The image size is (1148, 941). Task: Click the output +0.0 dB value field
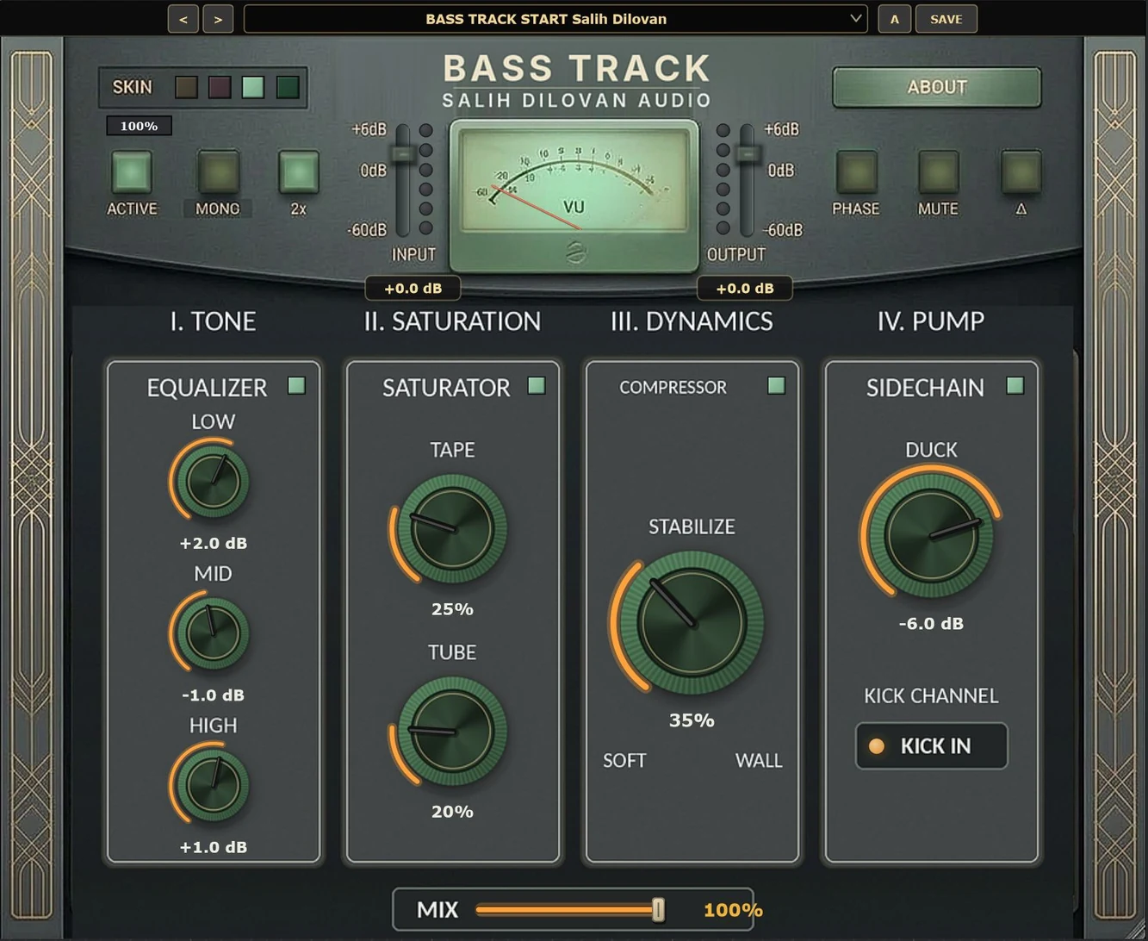pyautogui.click(x=745, y=289)
